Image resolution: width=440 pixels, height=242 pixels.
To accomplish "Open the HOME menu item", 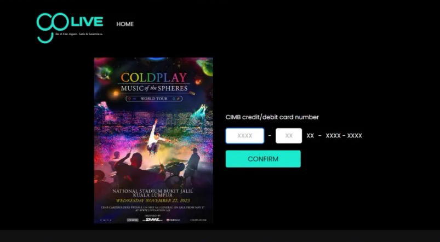I will (125, 24).
